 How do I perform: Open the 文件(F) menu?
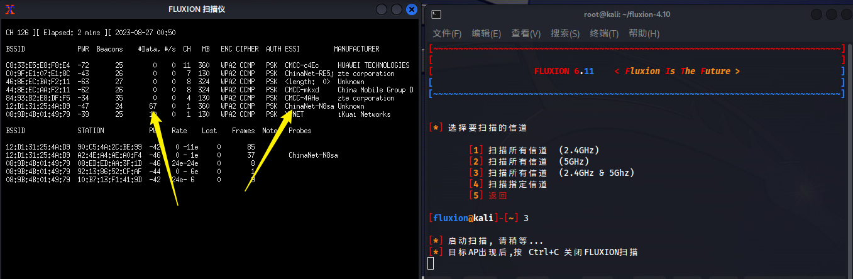coord(447,33)
